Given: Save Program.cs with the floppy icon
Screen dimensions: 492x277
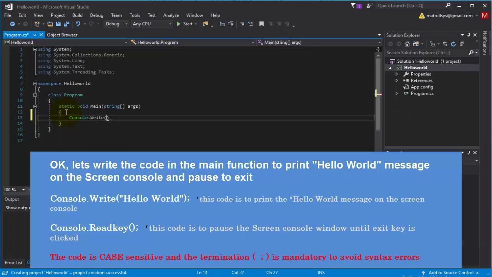Looking at the screenshot, I should click(58, 24).
